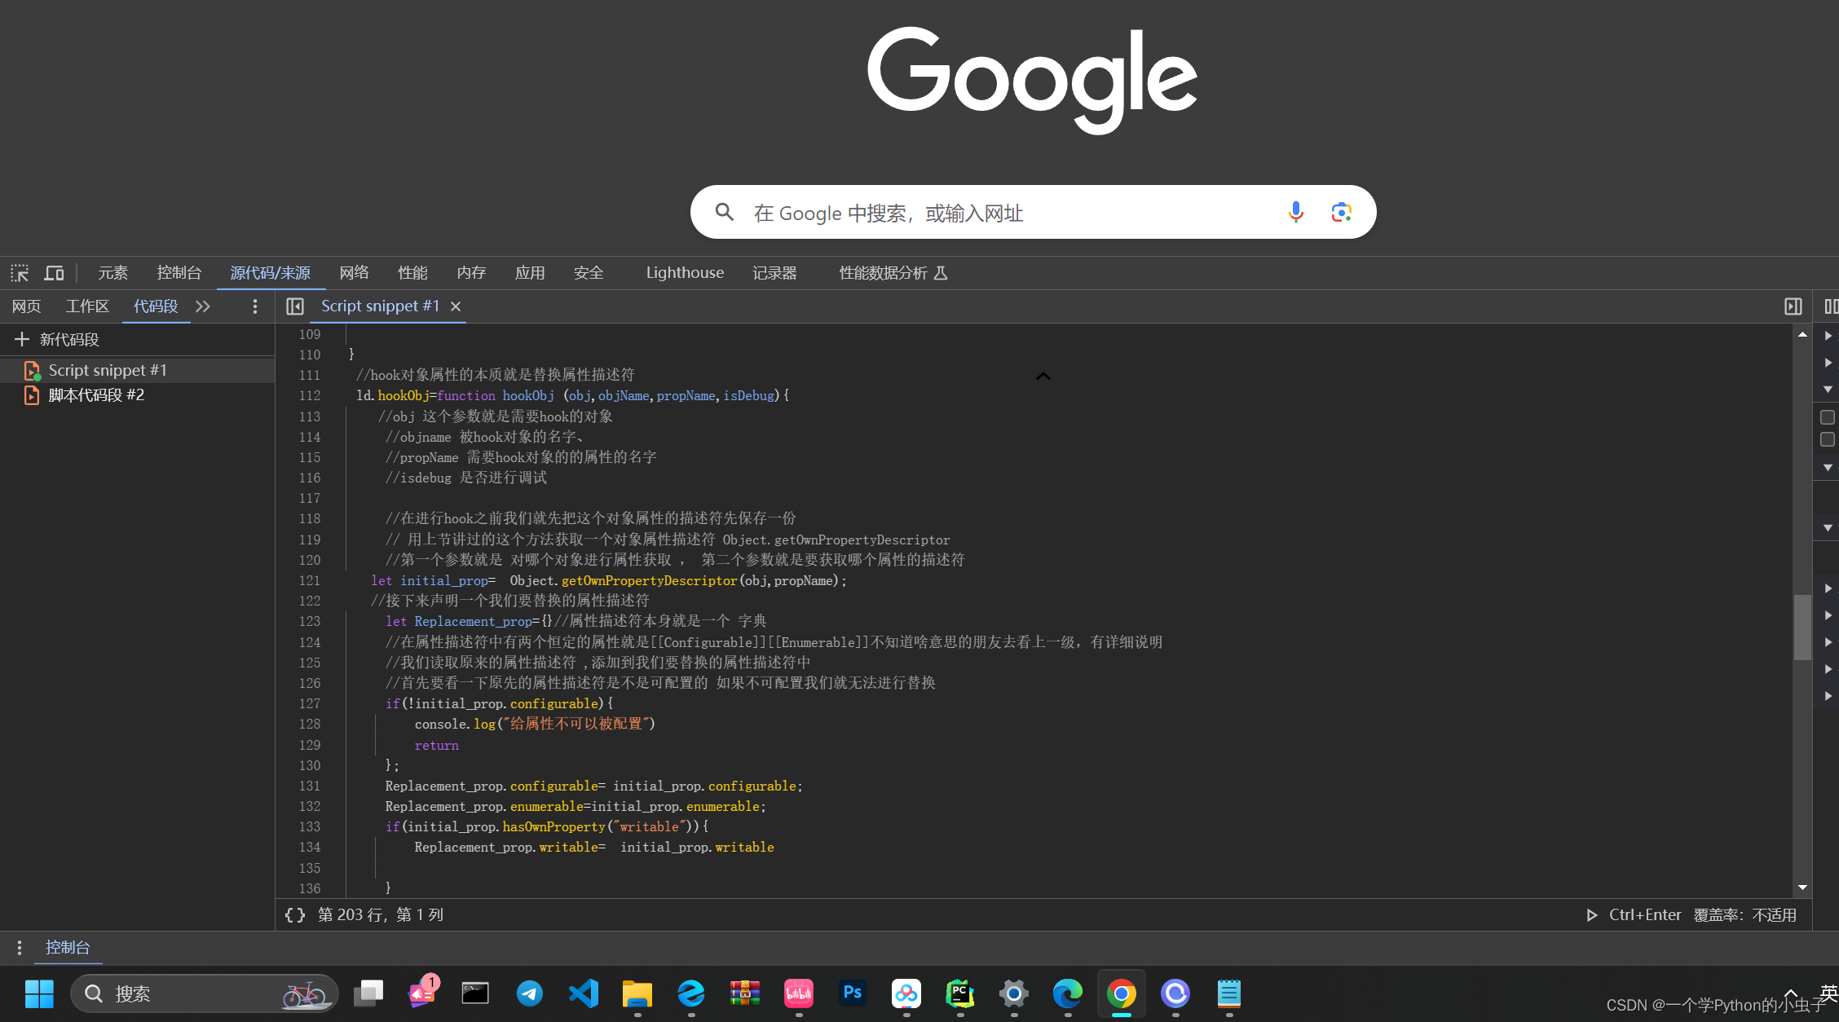Open PyCharm from the taskbar
The height and width of the screenshot is (1022, 1839).
959,993
